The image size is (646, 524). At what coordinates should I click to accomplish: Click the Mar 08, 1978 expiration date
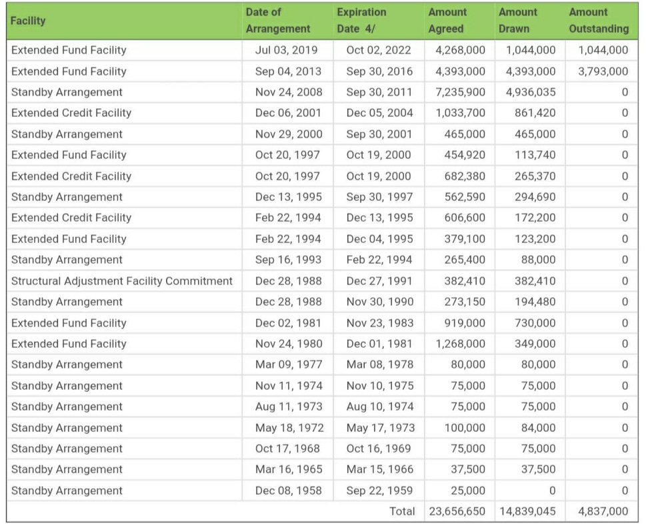[x=380, y=364]
